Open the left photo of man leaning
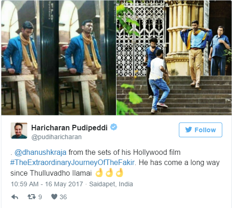The height and width of the screenshot is (208, 232). [30, 58]
